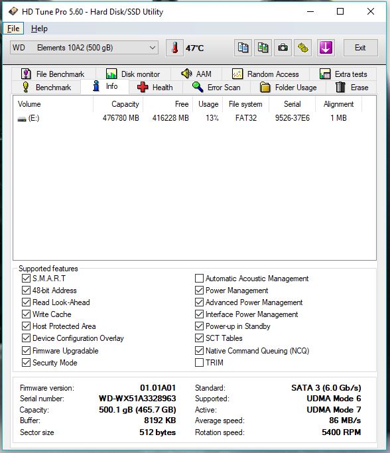Select the 476780 MB capacity cell
This screenshot has height=453, width=390.
tap(121, 118)
